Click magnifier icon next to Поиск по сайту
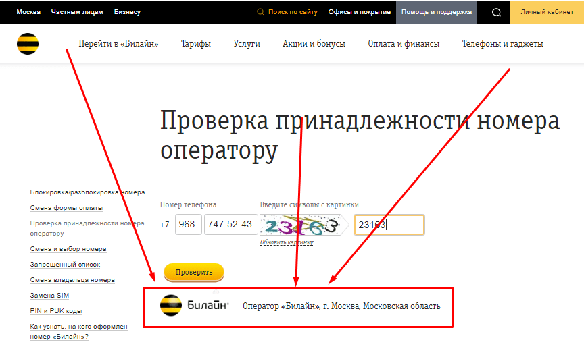This screenshot has width=584, height=357. pos(261,12)
